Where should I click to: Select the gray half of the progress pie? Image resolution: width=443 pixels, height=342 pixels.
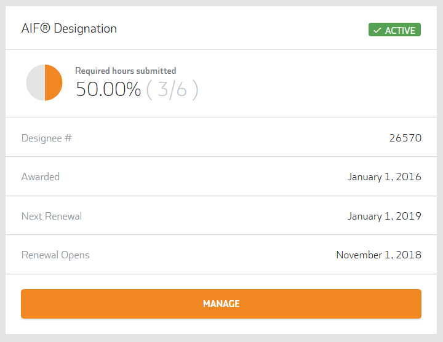35,82
